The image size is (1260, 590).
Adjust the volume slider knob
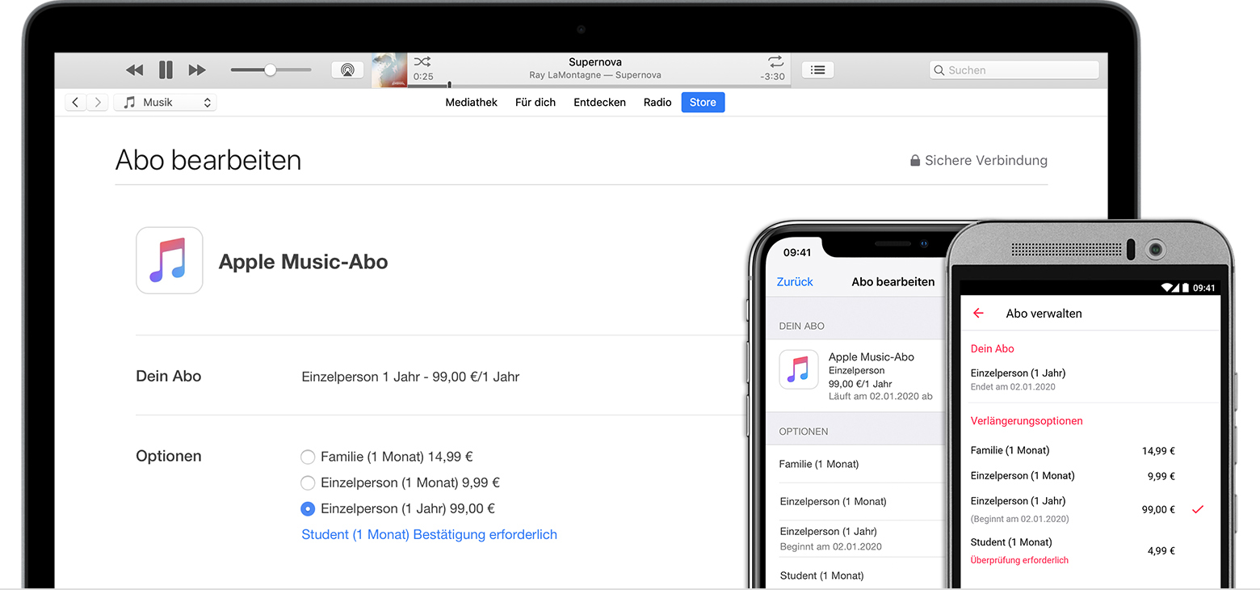271,70
